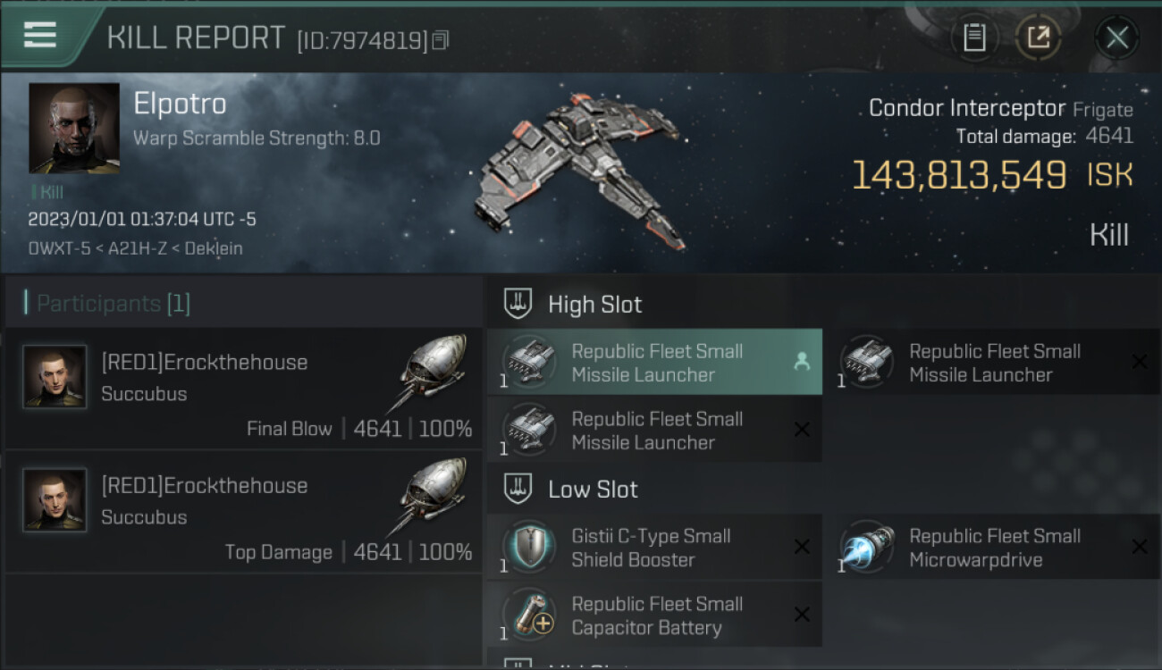Click the clipboard notes icon in header
This screenshot has width=1162, height=670.
click(974, 38)
